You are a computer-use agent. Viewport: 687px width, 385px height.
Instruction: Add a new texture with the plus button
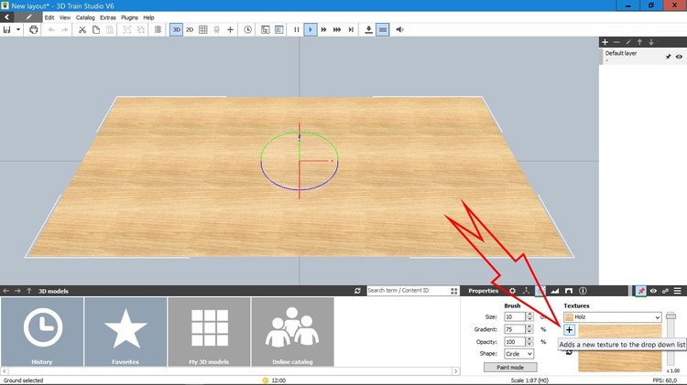569,329
